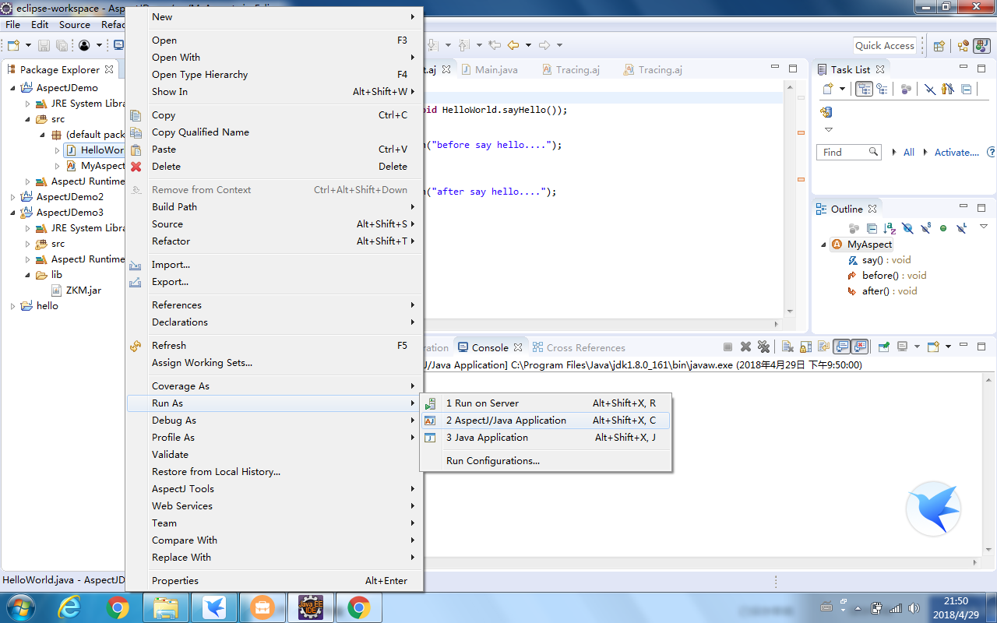Image resolution: width=997 pixels, height=623 pixels.
Task: Click Pin Console icon
Action: [884, 347]
